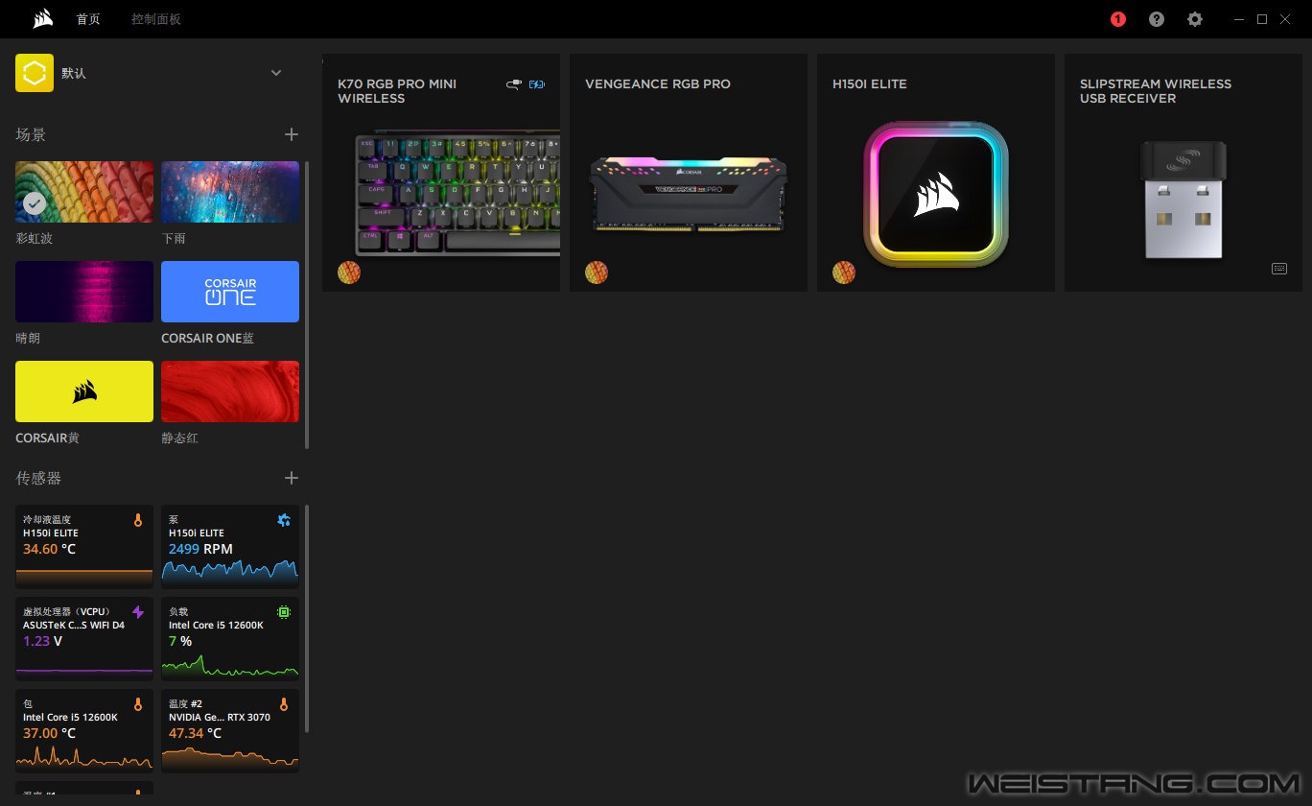Click the battery charging icon on K70 card
Image resolution: width=1312 pixels, height=806 pixels.
click(x=536, y=84)
